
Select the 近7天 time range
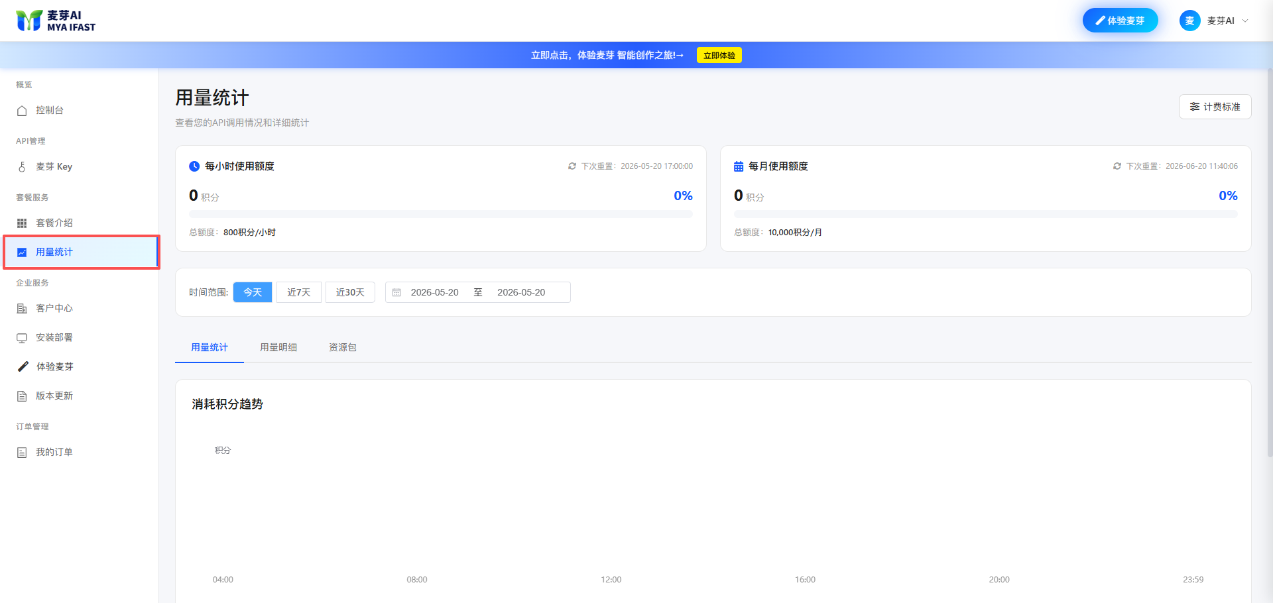pos(299,292)
